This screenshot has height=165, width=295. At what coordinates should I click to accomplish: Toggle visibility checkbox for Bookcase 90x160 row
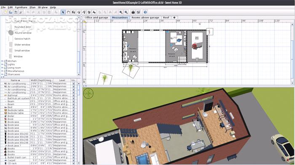pyautogui.click(x=74, y=134)
